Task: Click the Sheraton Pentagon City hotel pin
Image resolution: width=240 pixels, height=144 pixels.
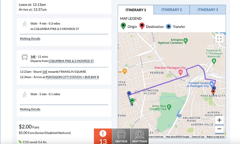Action: point(181,72)
